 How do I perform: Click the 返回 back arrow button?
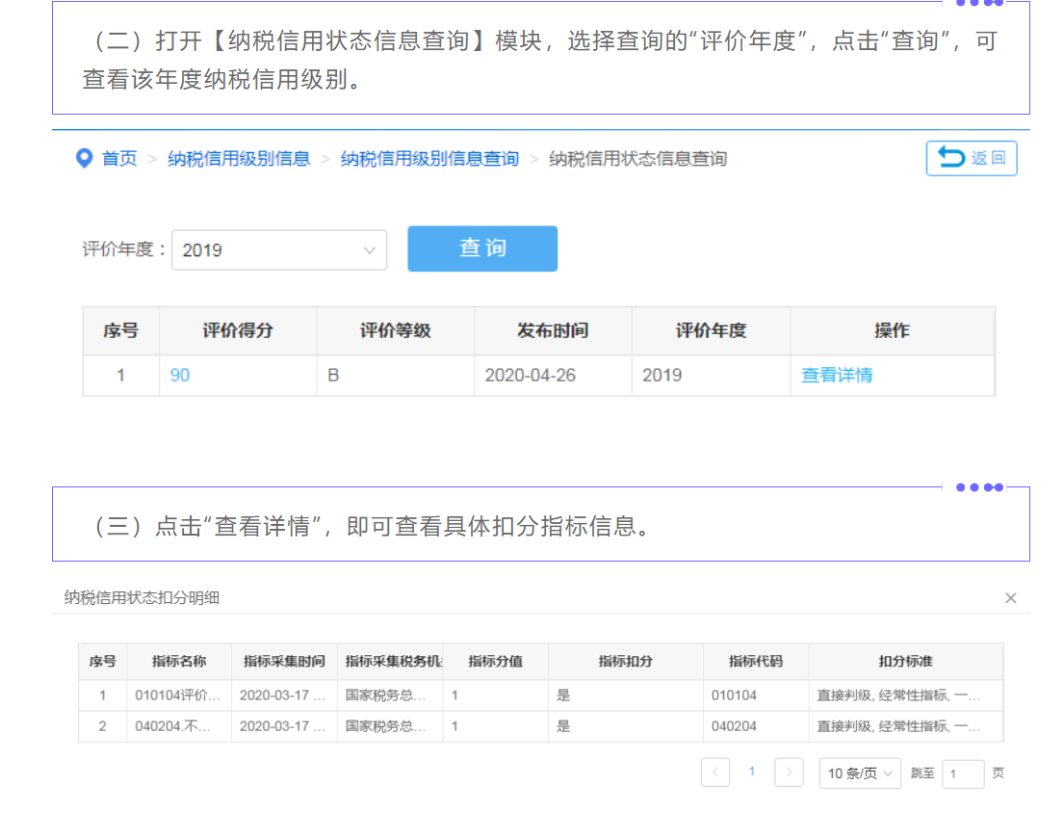click(971, 159)
